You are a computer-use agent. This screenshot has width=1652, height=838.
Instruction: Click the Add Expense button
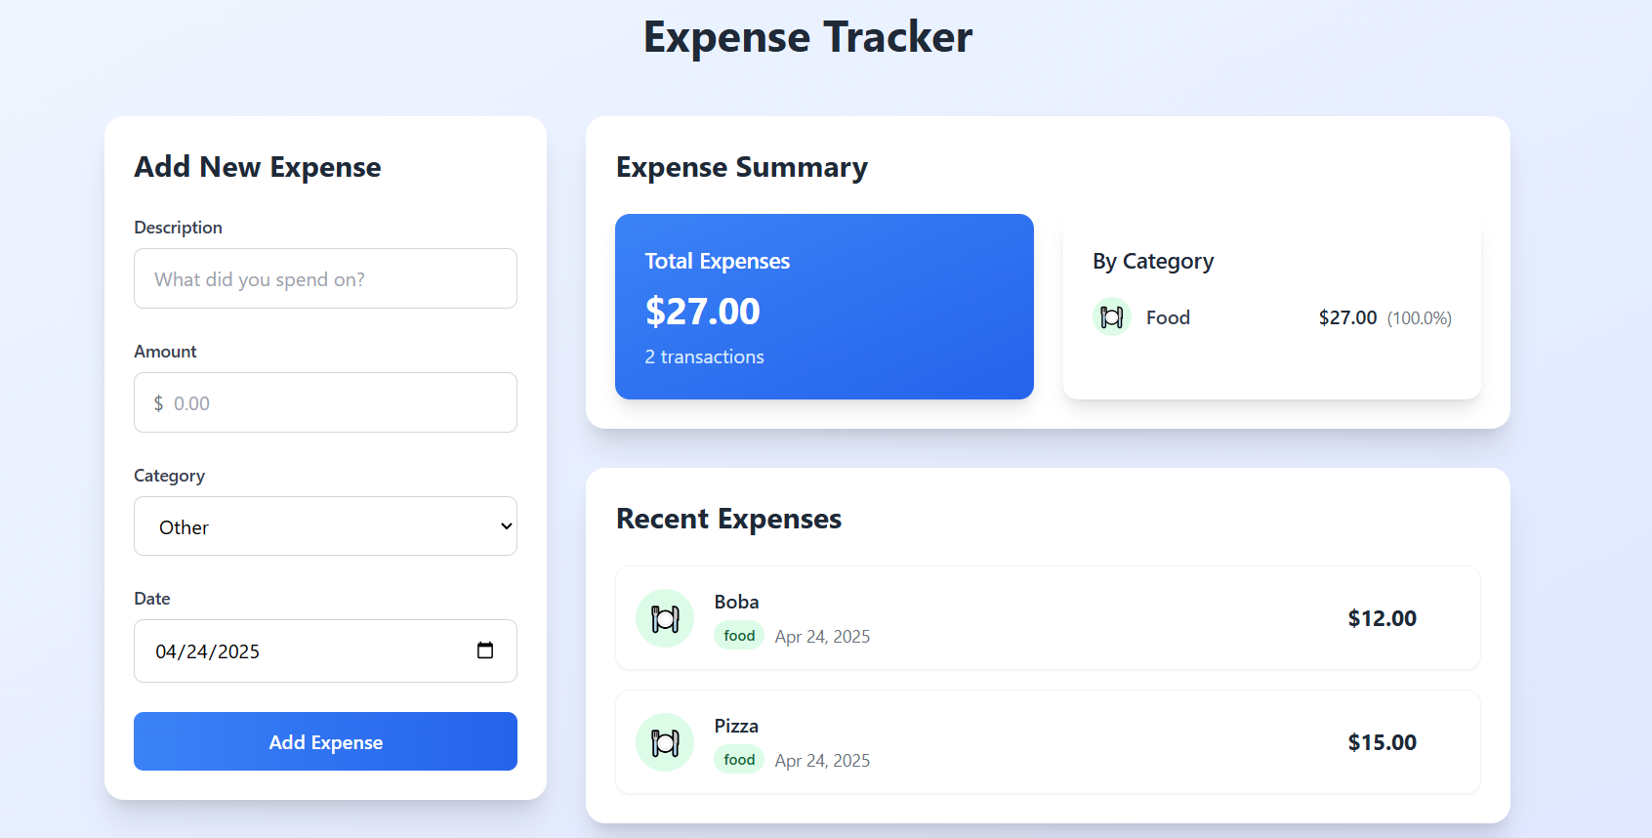[325, 742]
